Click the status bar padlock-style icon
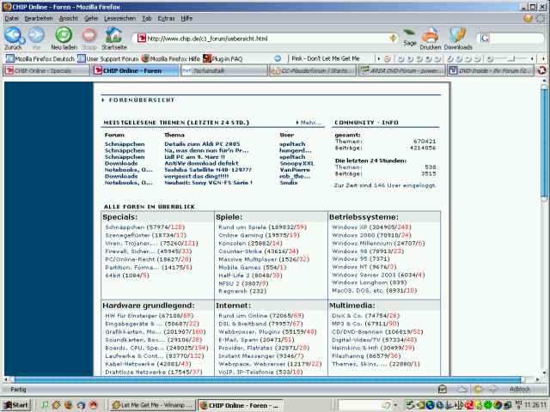 point(443,389)
